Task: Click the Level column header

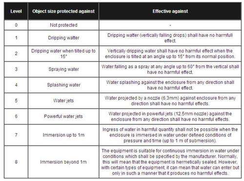Action: 16,11
